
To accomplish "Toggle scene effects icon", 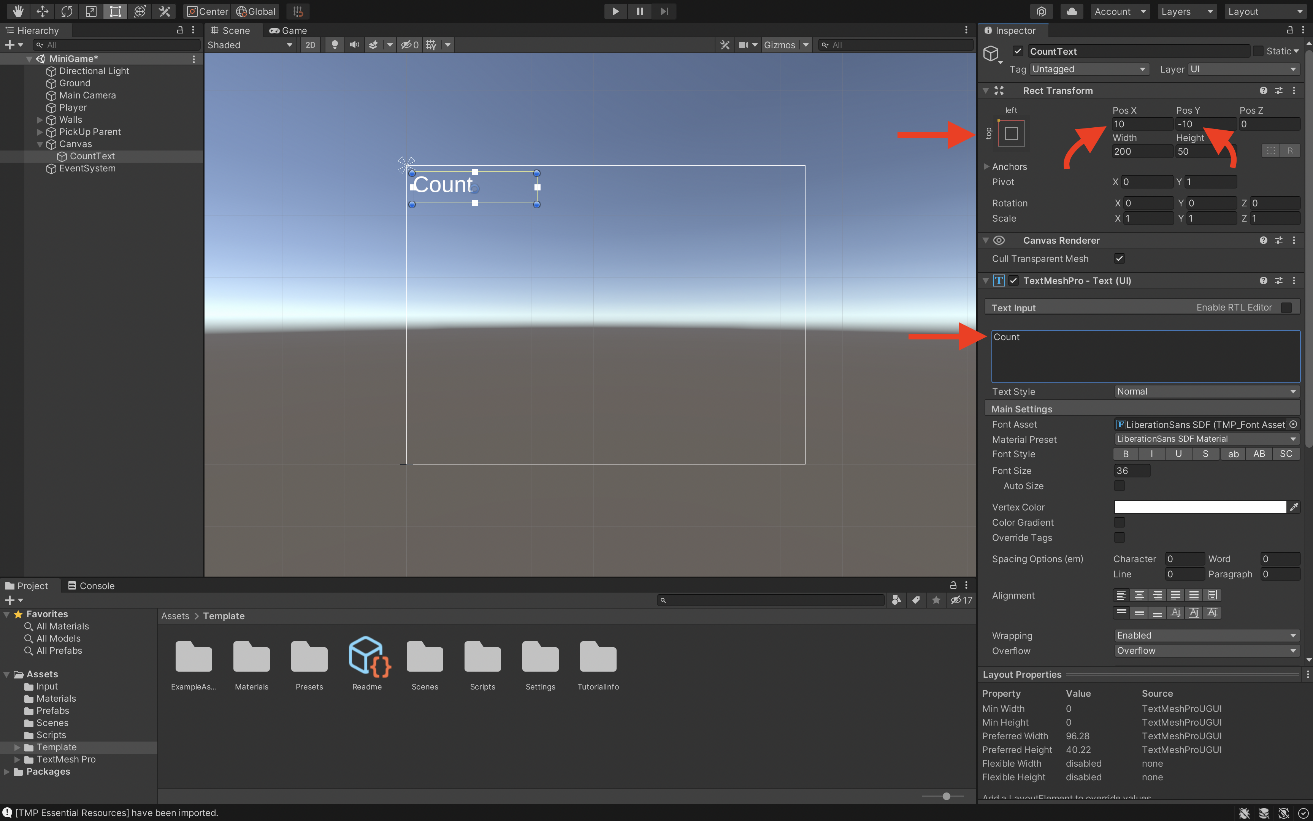I will click(x=373, y=44).
